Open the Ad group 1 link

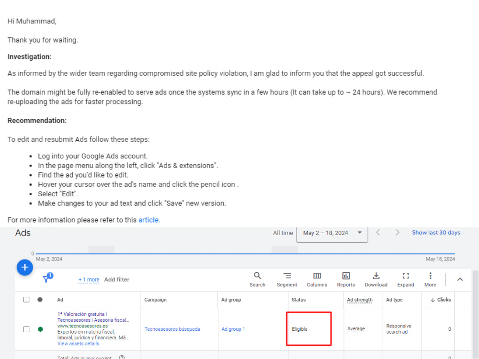pyautogui.click(x=233, y=329)
